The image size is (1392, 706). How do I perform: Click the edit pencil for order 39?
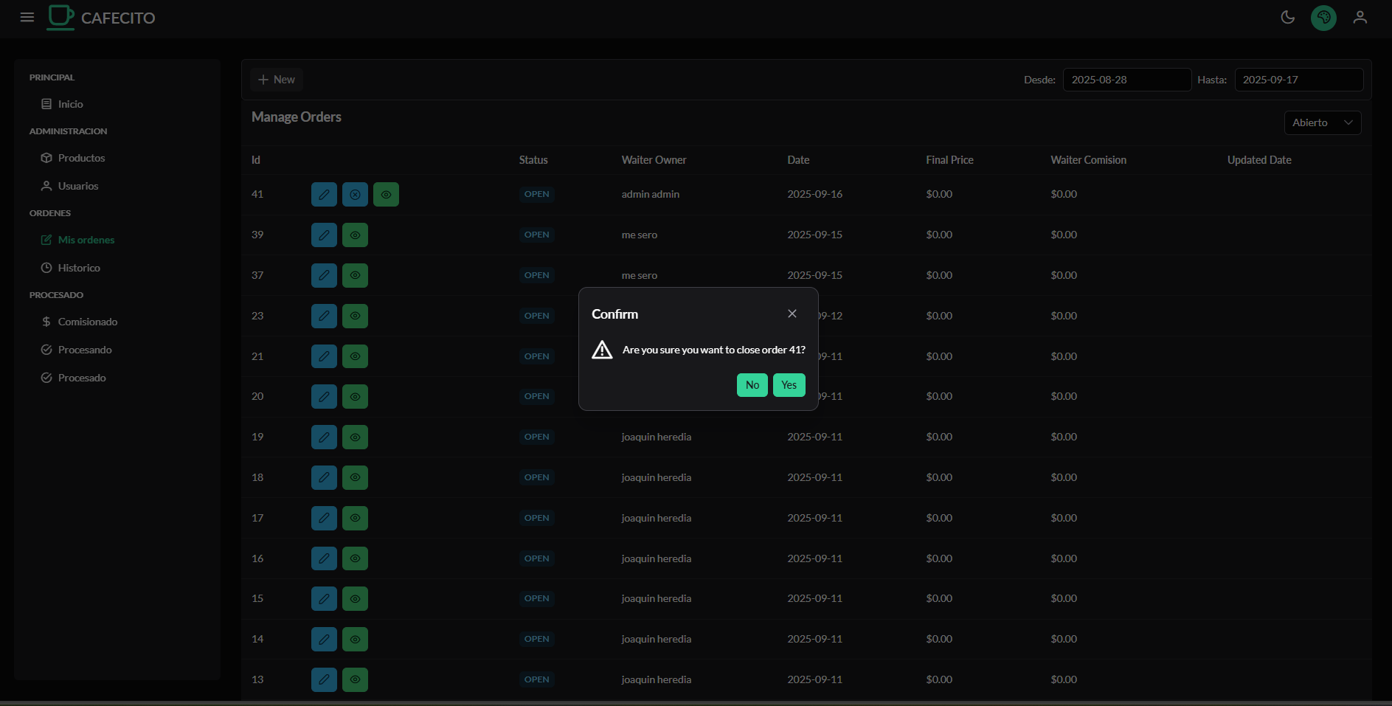(x=324, y=235)
